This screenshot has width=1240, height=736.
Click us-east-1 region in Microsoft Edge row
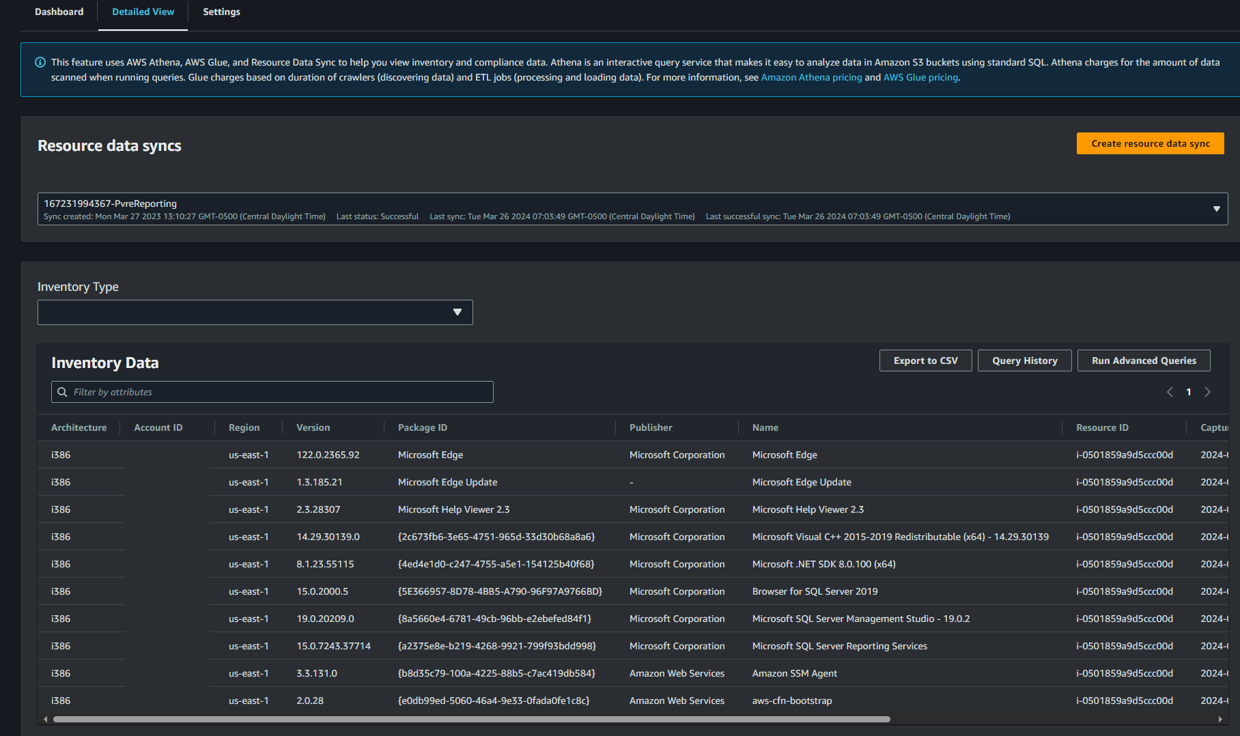coord(249,455)
